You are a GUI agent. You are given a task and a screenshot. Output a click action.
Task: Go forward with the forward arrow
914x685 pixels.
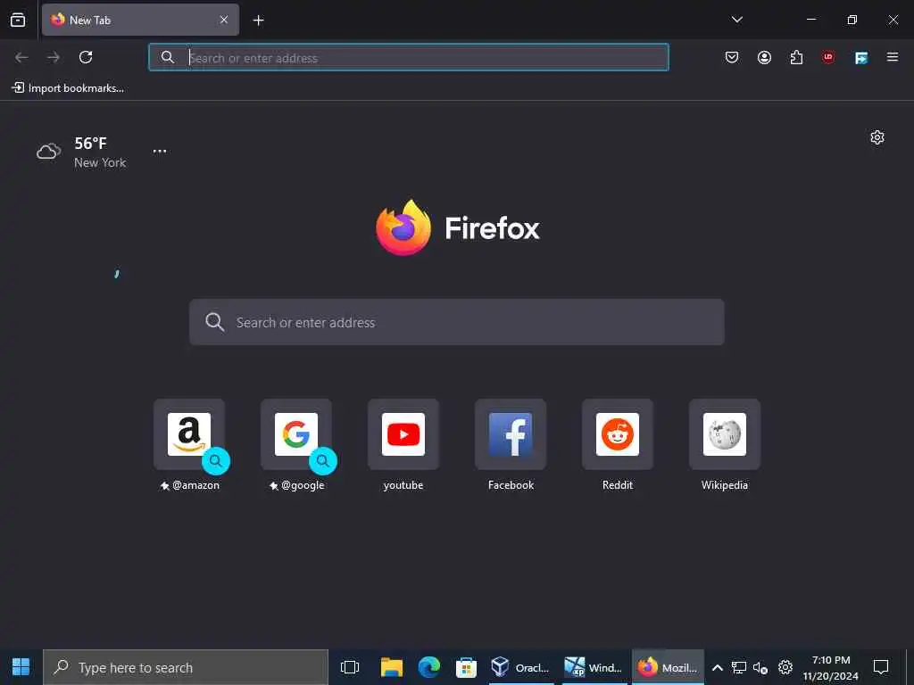(x=54, y=57)
